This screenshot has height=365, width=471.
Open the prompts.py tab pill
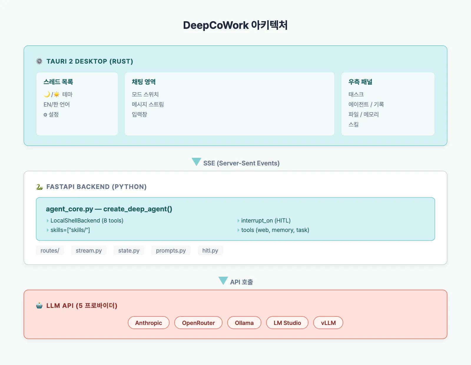point(171,250)
